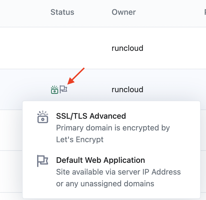Click the flag icon in the Status column
Screen dimensions: 206x200
(x=64, y=89)
